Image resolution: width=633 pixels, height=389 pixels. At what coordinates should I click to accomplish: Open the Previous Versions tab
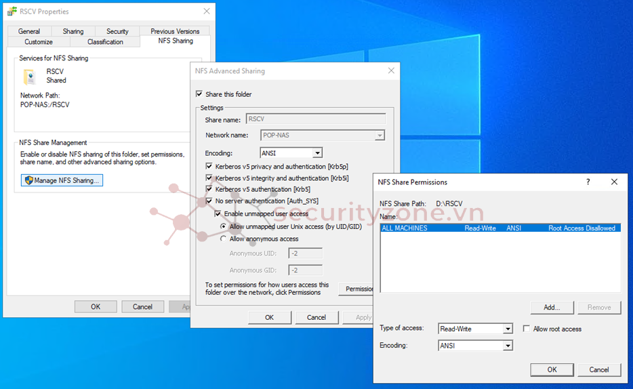coord(175,31)
